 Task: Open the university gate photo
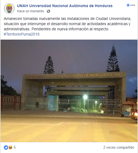click(69, 91)
